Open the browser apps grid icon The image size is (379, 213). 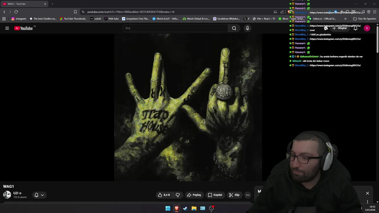tap(4, 19)
